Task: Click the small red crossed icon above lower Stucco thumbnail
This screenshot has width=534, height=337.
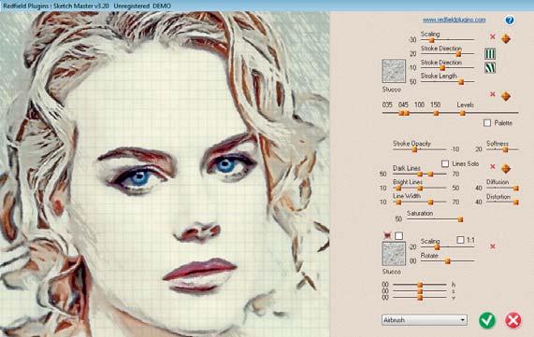Action: [x=387, y=235]
